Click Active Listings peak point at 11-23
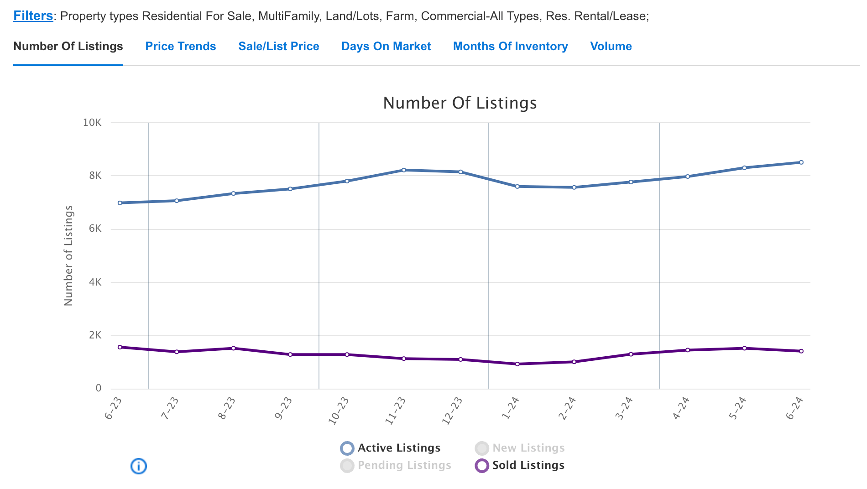The image size is (867, 489). 404,170
